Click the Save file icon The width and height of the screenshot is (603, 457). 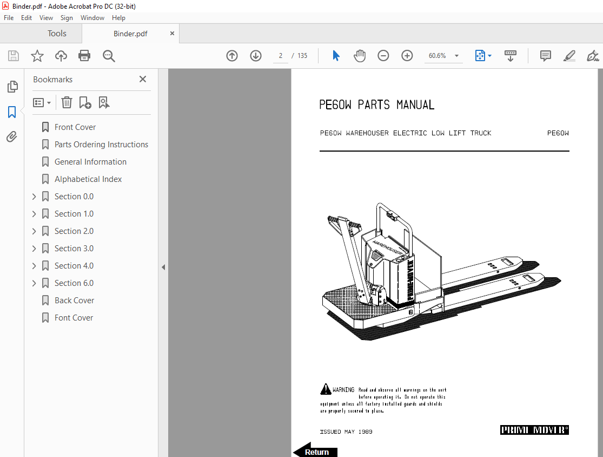14,56
